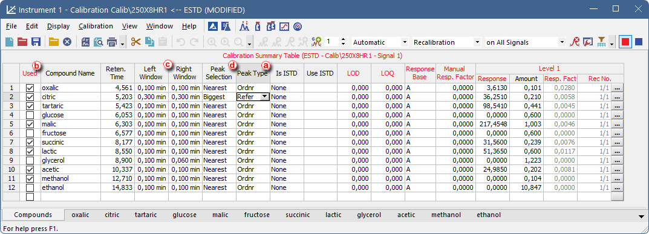Toggle Used checkbox for tartaric
The image size is (649, 234).
pos(30,106)
